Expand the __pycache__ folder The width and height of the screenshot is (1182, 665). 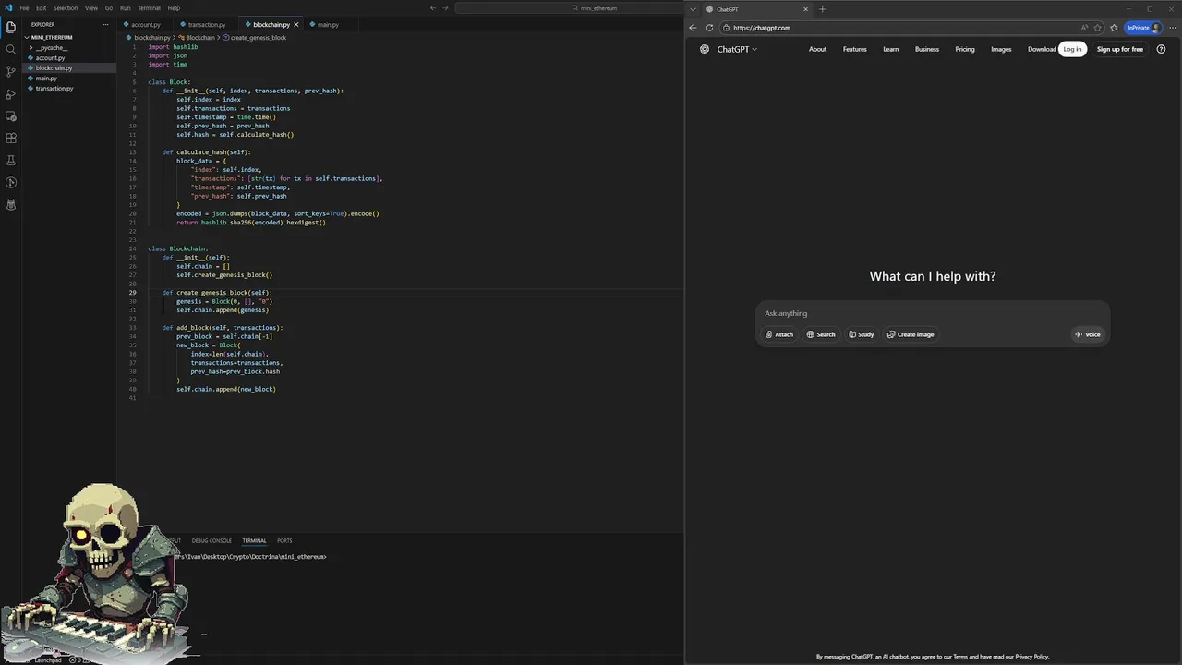tap(51, 48)
